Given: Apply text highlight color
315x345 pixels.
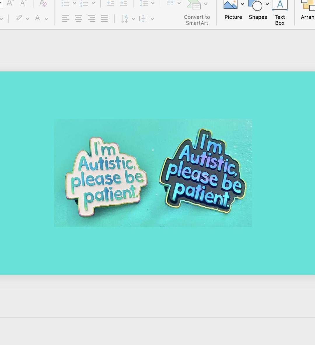Looking at the screenshot, I should [x=19, y=18].
